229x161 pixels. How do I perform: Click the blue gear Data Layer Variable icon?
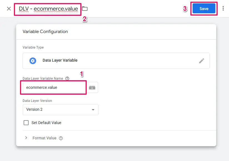click(33, 61)
